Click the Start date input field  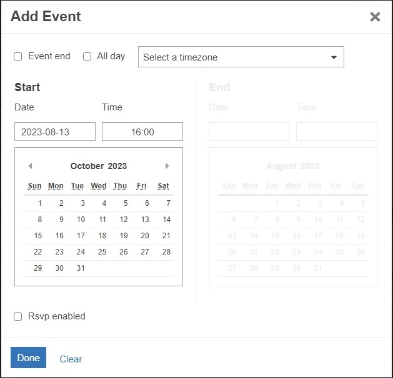(55, 132)
